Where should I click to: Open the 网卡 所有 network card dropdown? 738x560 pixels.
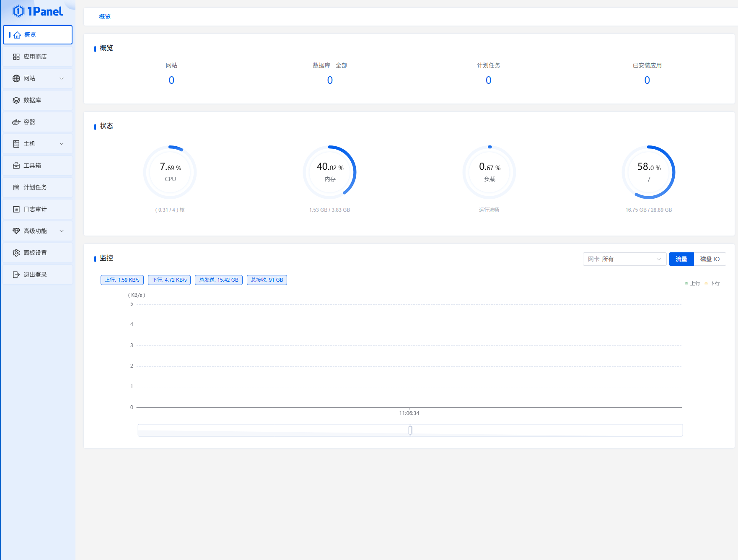(x=624, y=259)
